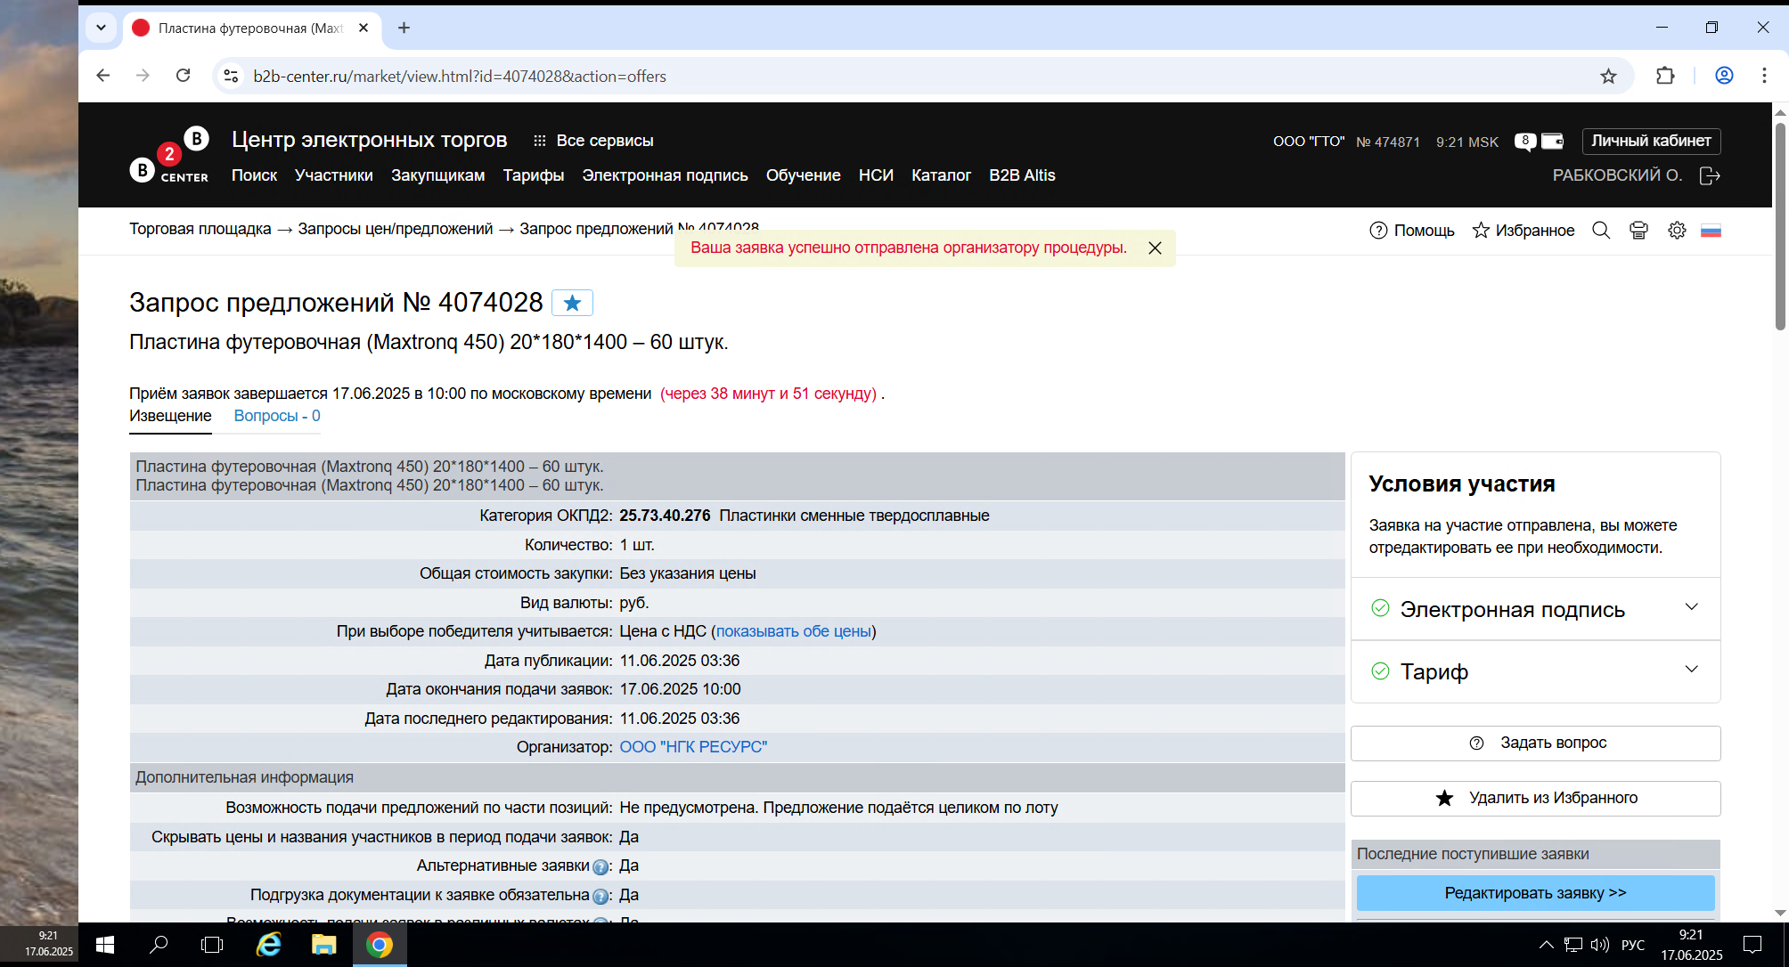The image size is (1789, 967).
Task: Open organizer link ООО "НГК РЕСУРС"
Action: (693, 747)
